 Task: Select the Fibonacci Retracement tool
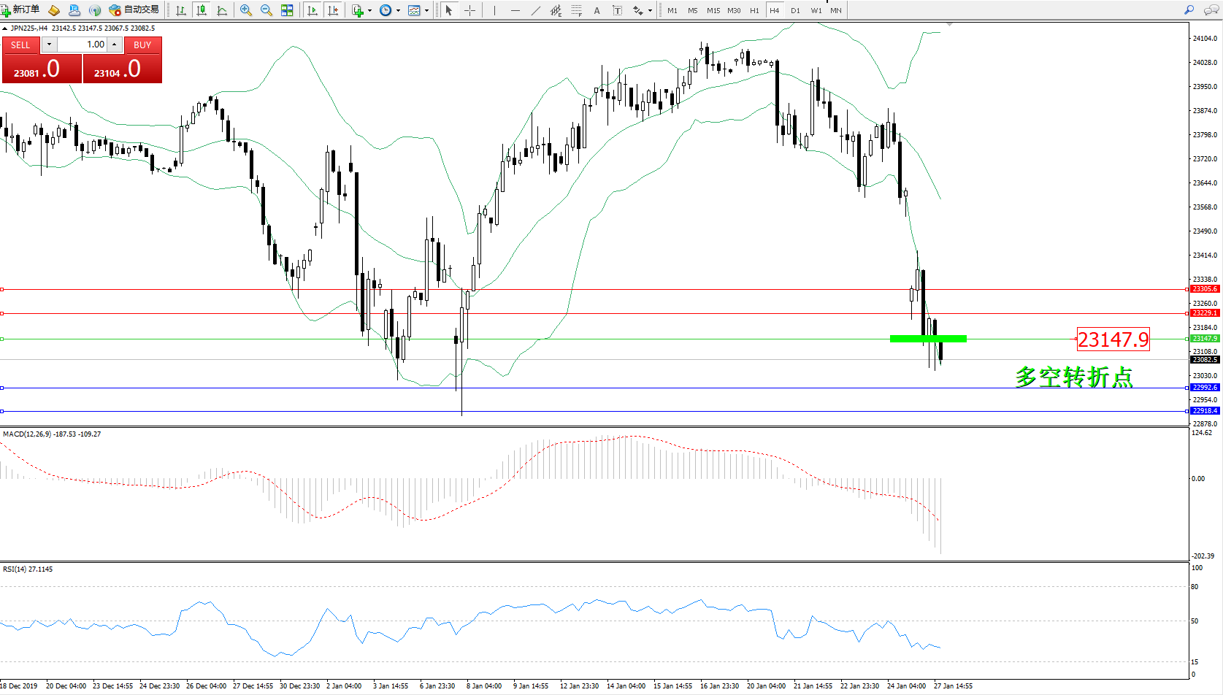click(x=577, y=10)
